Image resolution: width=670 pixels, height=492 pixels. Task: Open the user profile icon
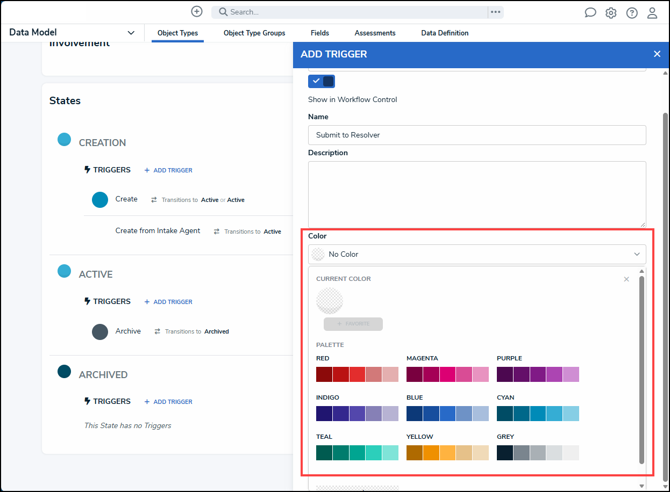click(x=652, y=13)
